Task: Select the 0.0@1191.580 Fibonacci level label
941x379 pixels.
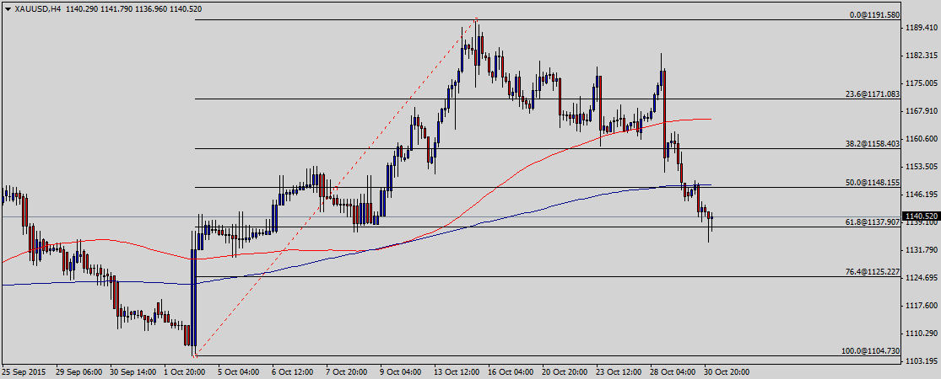Action: pos(874,15)
